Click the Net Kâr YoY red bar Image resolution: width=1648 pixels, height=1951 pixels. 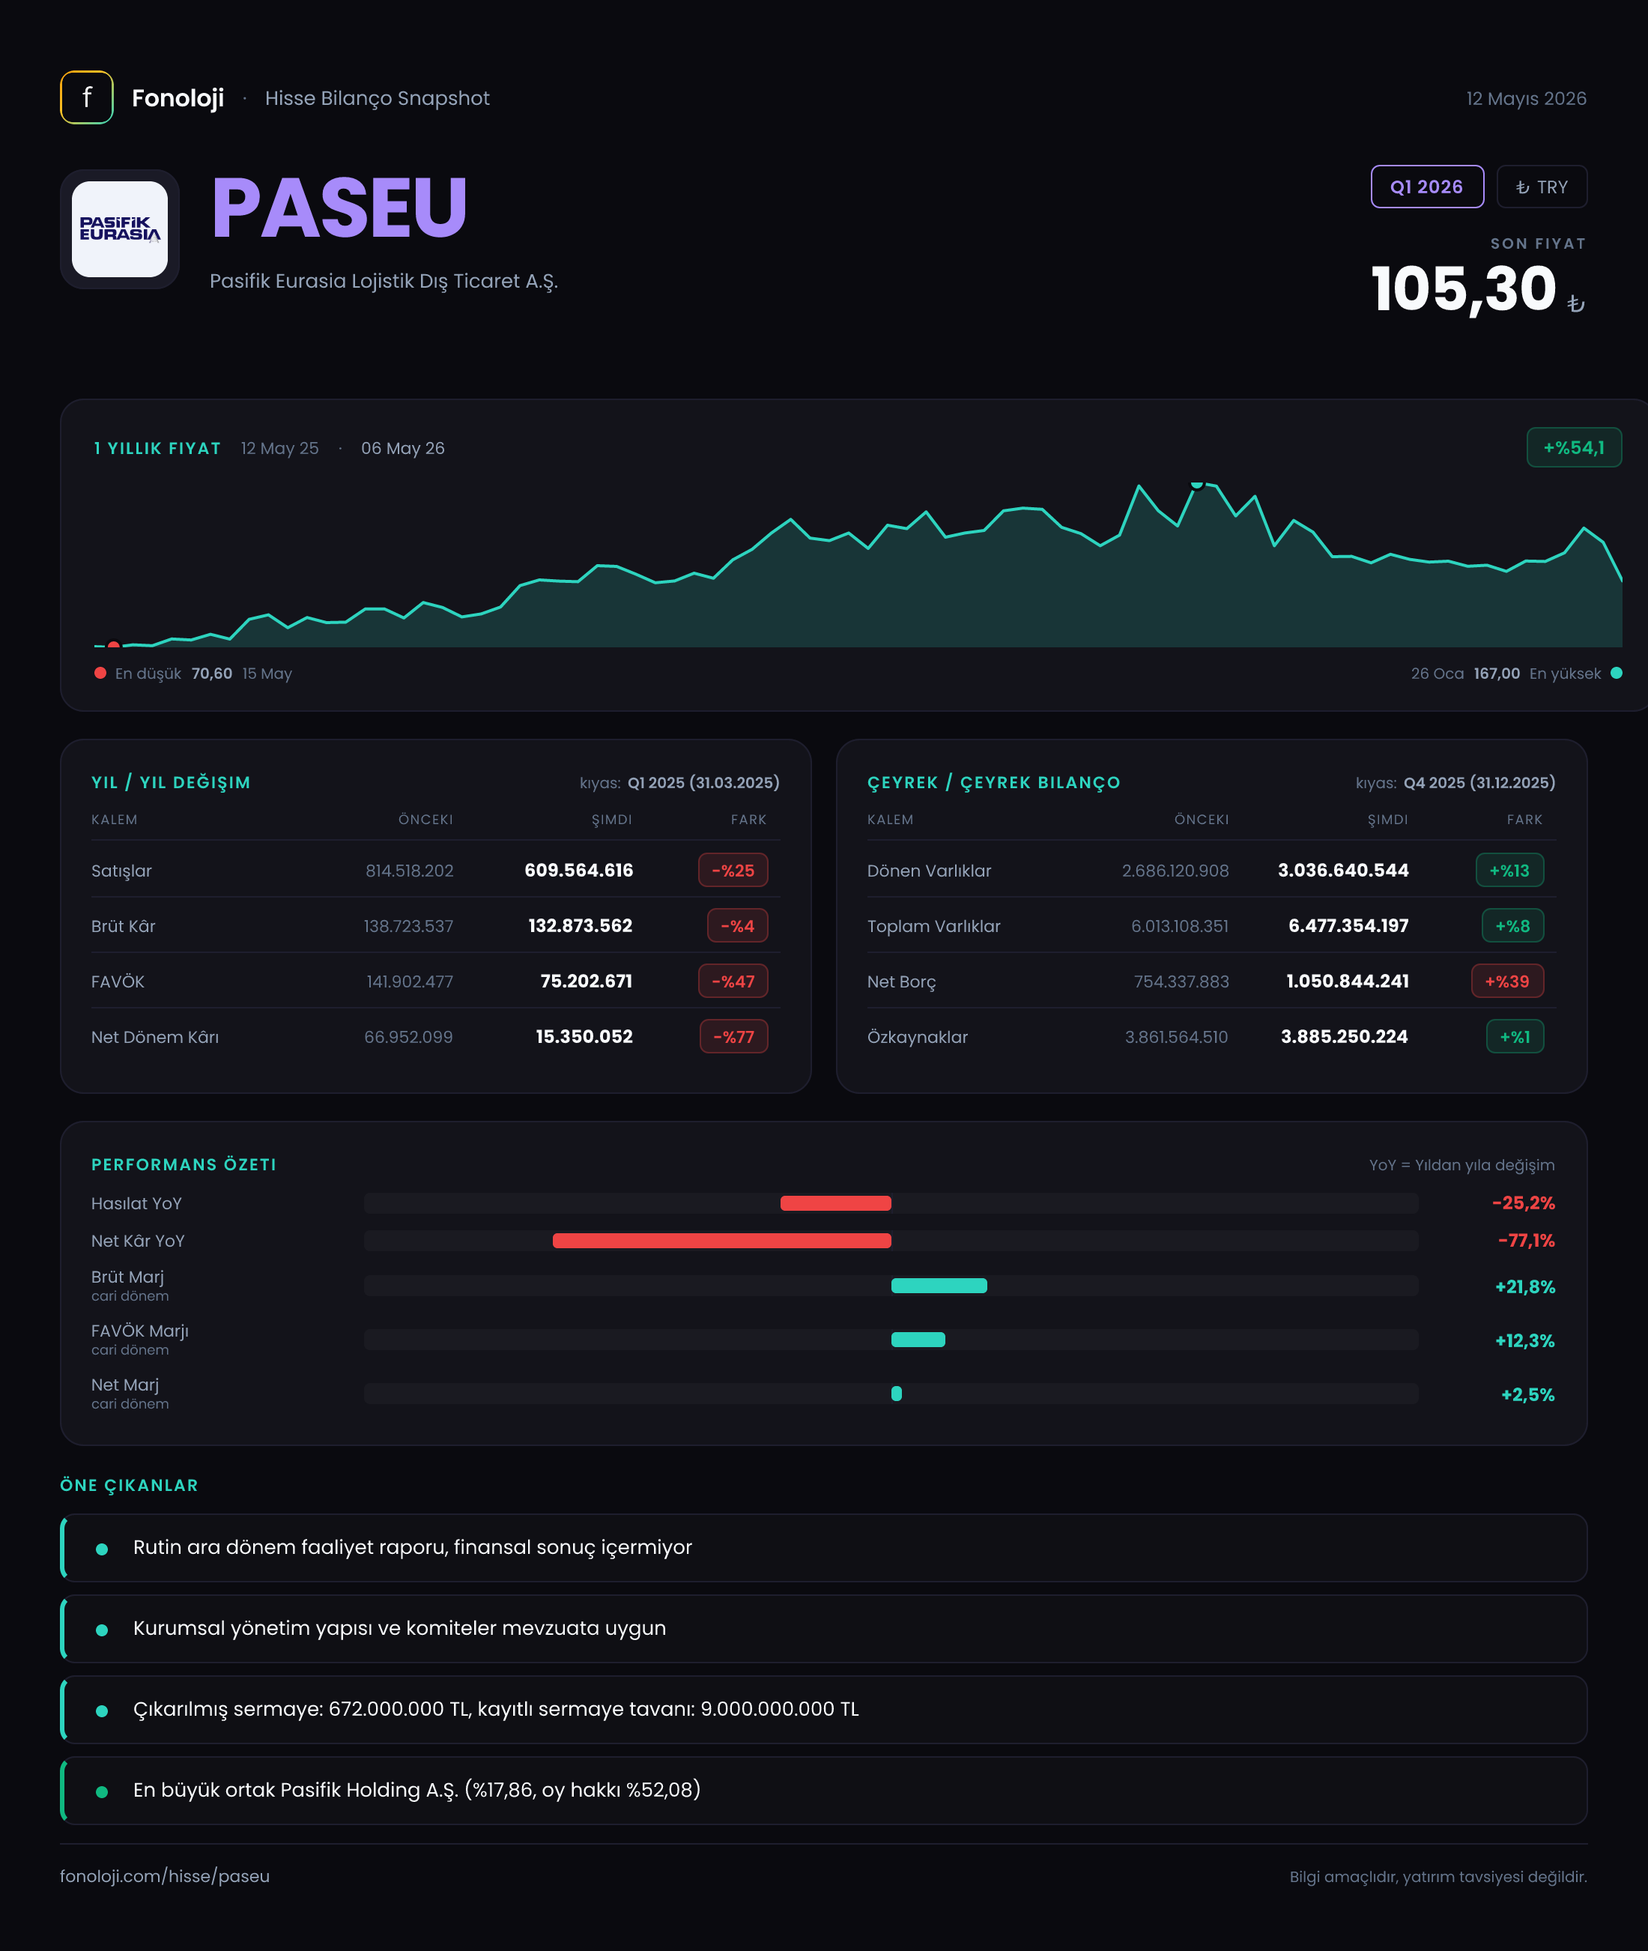click(721, 1241)
